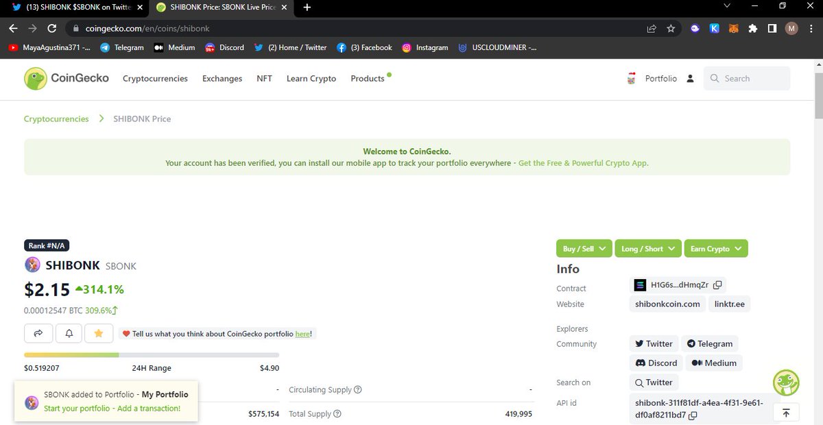Open Twitter community link
The width and height of the screenshot is (823, 425).
654,343
